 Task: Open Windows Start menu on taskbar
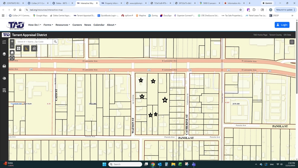104,164
